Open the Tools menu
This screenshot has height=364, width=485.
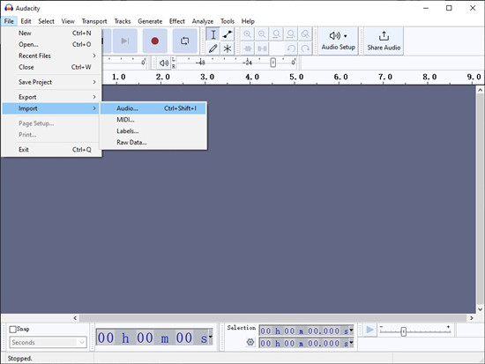click(x=228, y=21)
